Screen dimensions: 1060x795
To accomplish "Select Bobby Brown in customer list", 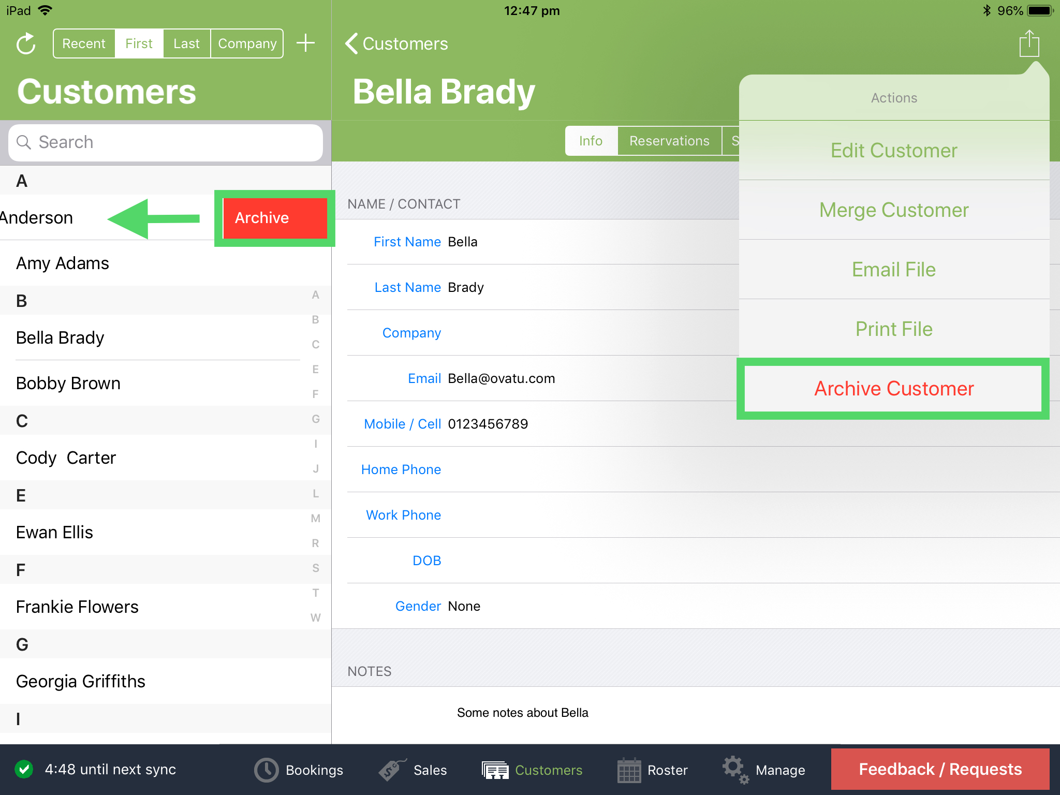I will click(x=166, y=383).
